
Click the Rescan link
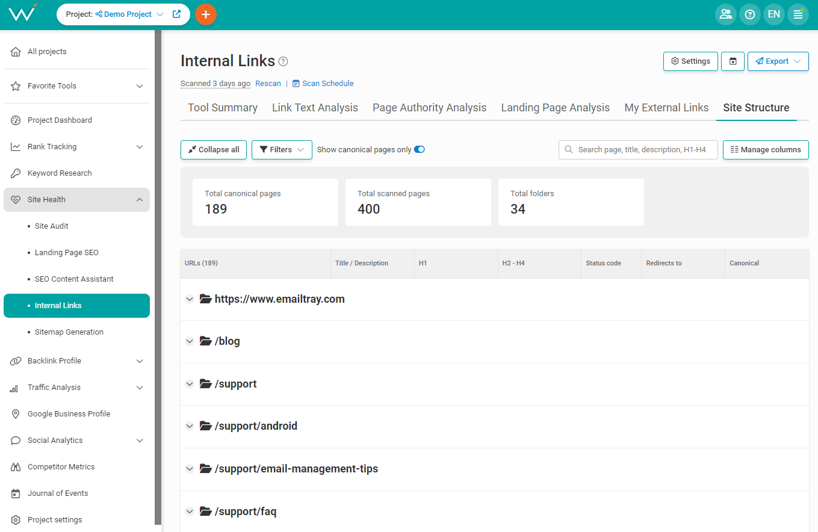click(268, 84)
